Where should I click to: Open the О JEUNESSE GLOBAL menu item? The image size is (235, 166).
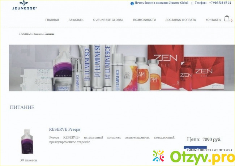tap(108, 20)
